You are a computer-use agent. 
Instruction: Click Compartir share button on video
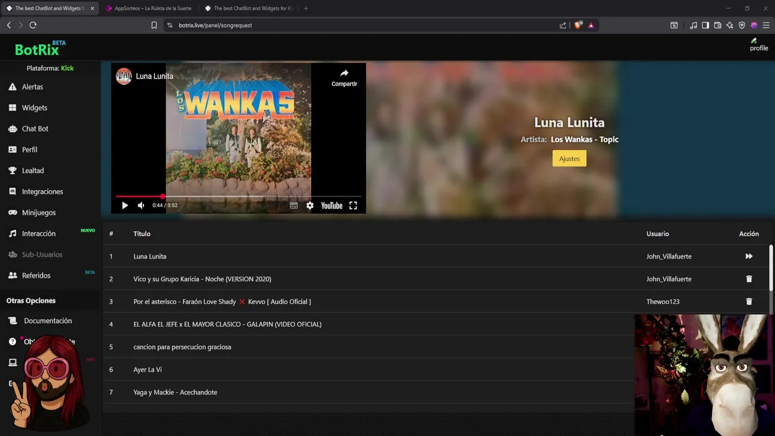(x=344, y=78)
